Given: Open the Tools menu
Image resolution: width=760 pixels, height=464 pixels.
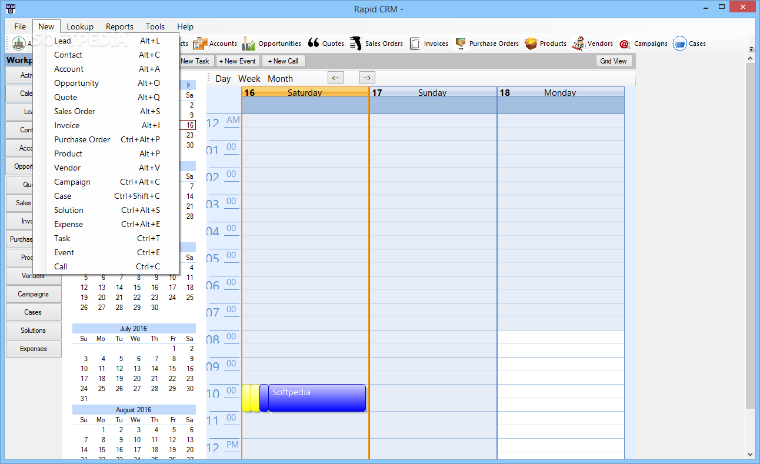Looking at the screenshot, I should click(155, 26).
